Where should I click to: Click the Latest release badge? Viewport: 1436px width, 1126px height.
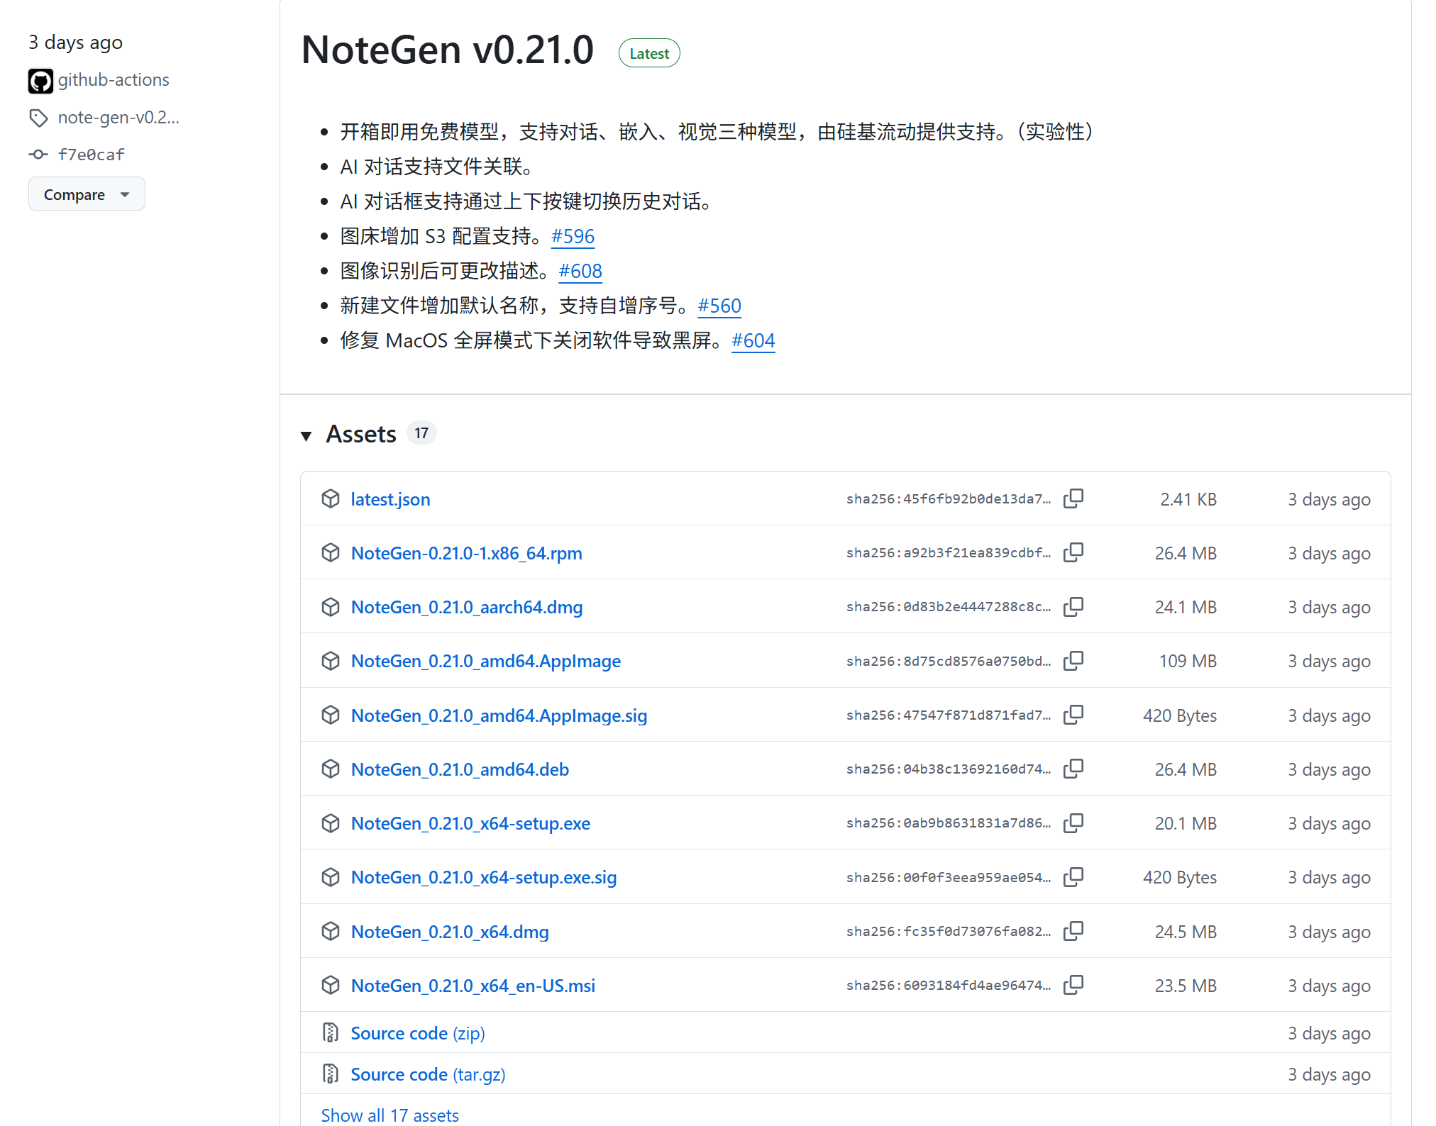pos(648,54)
